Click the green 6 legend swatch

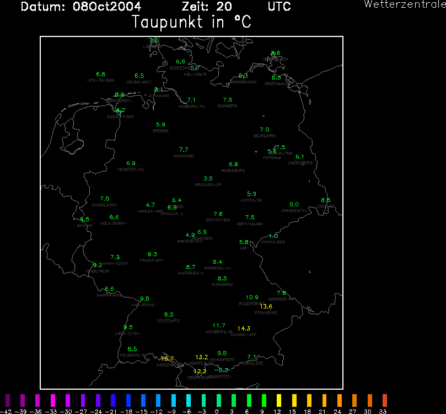249,400
